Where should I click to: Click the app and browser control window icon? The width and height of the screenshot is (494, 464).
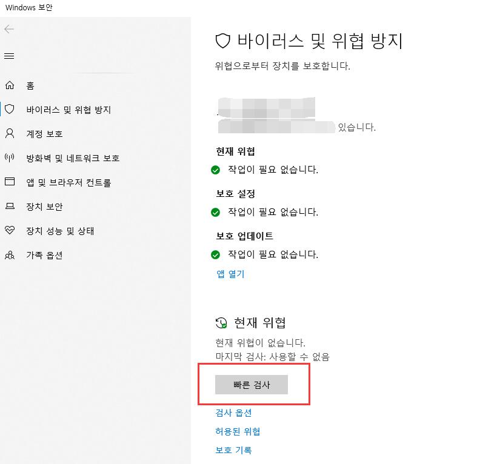tap(10, 182)
